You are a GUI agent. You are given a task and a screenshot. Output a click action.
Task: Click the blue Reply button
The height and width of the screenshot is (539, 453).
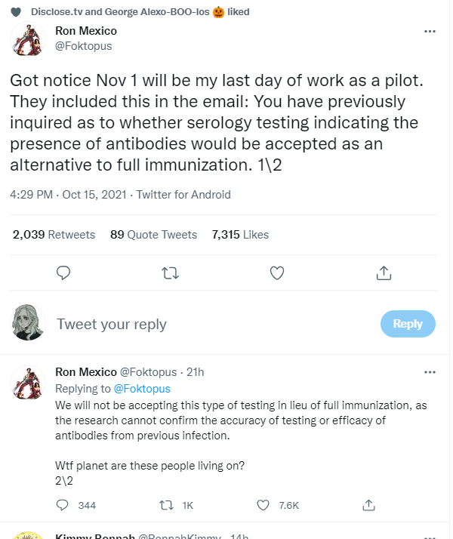coord(408,324)
